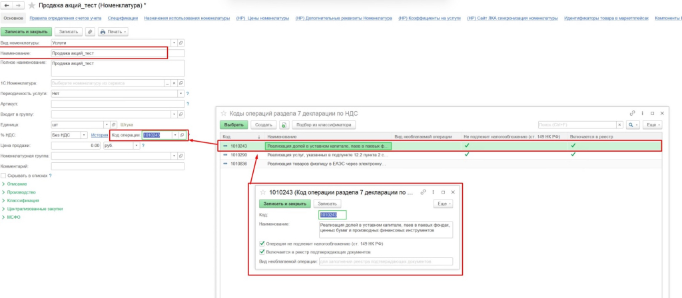Click the attach file paperclip icon
682x298 pixels.
click(x=90, y=31)
